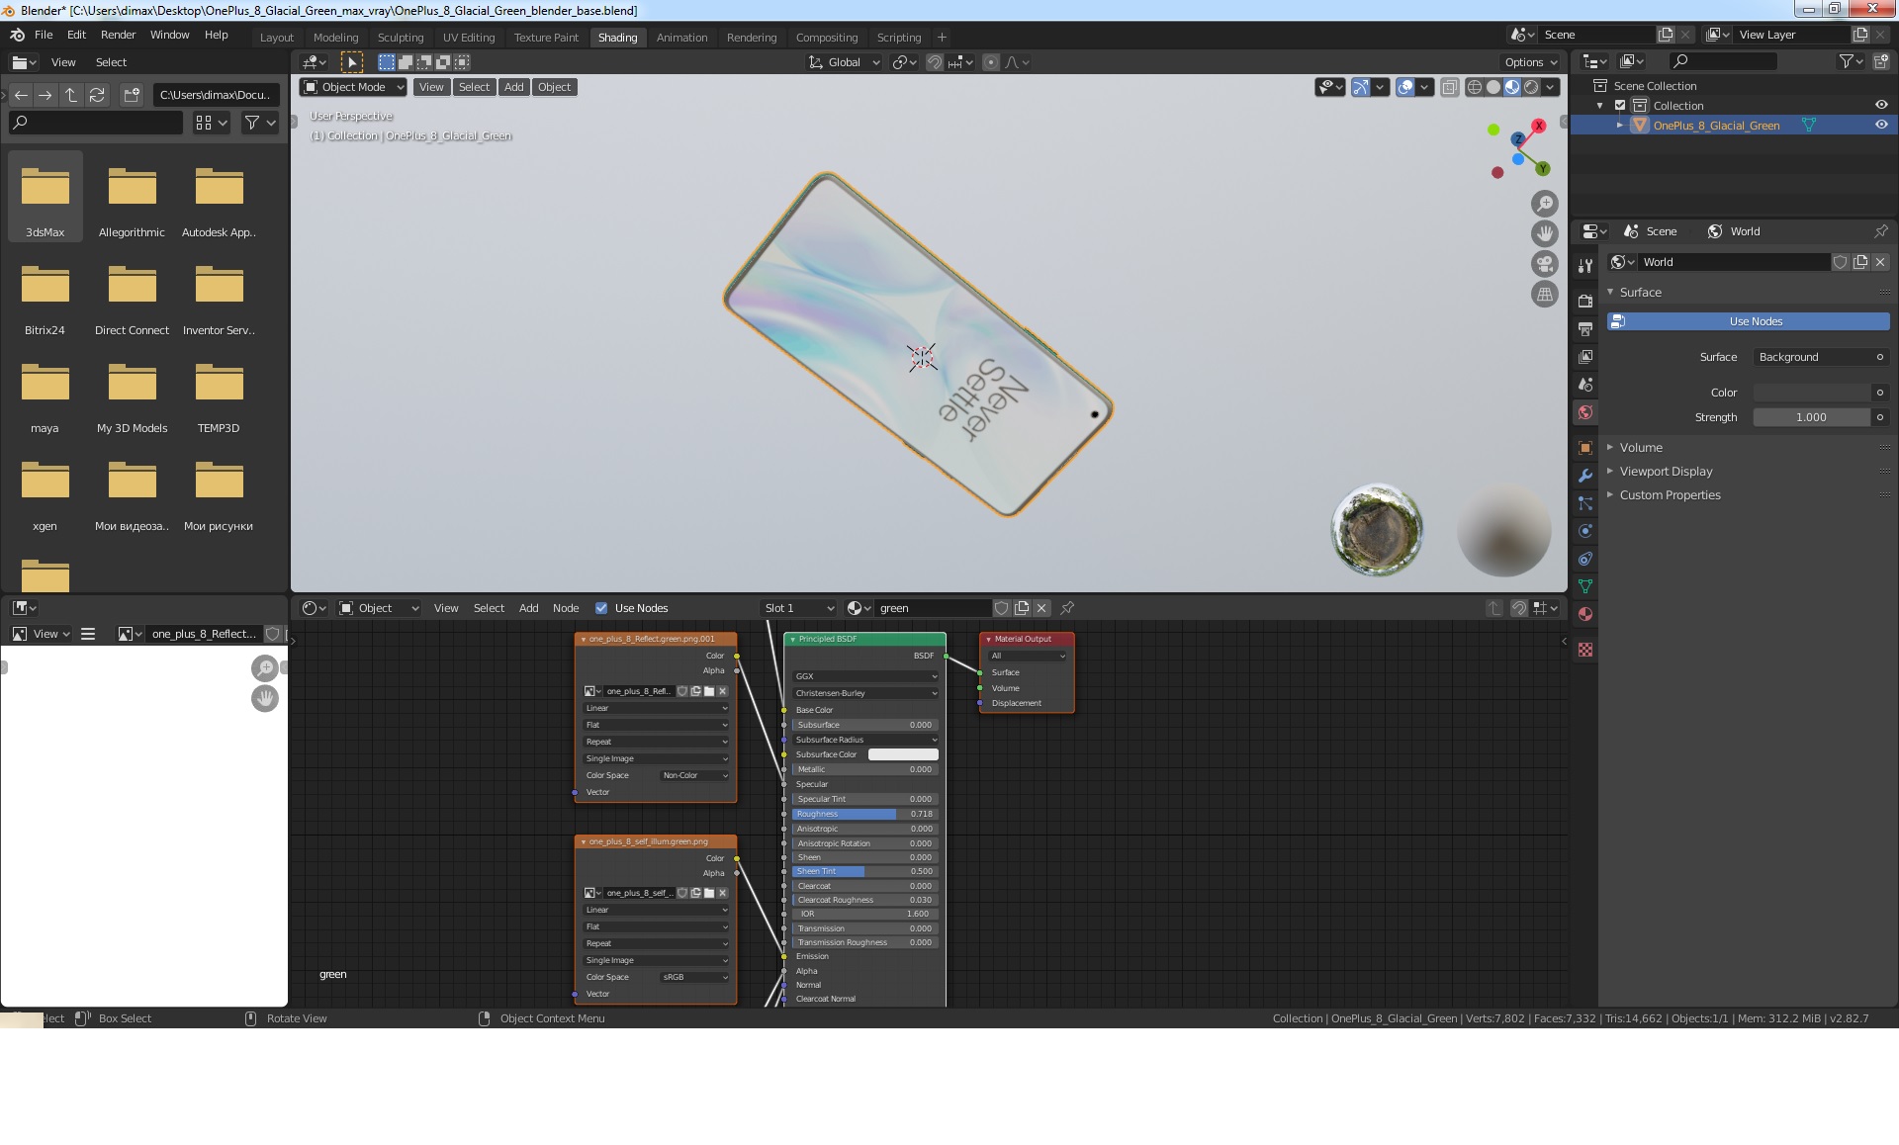
Task: Hide Collection with its eye icon
Action: click(x=1881, y=105)
